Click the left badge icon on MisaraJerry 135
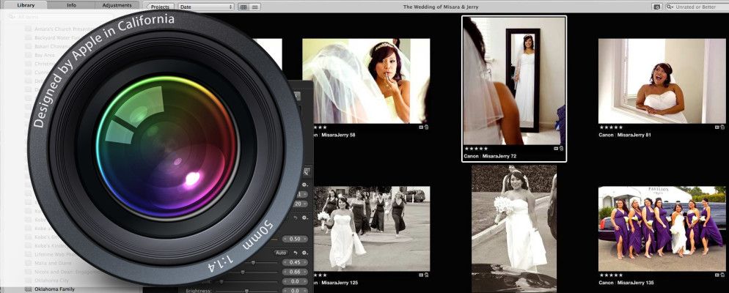The height and width of the screenshot is (293, 729). click(x=717, y=275)
